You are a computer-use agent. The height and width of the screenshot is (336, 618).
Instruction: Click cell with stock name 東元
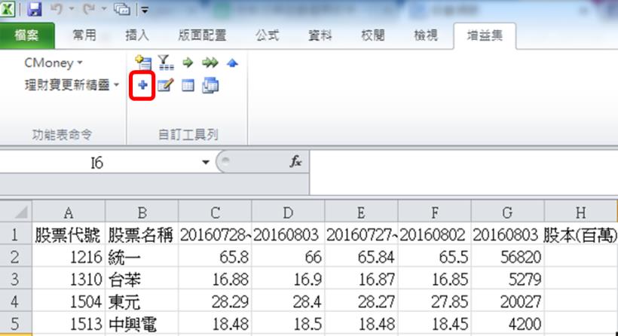click(x=142, y=301)
